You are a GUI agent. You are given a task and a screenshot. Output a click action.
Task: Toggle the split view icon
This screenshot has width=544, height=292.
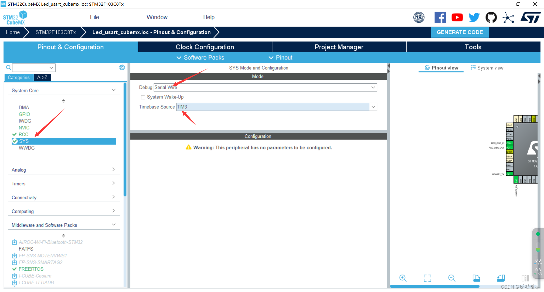click(x=525, y=278)
